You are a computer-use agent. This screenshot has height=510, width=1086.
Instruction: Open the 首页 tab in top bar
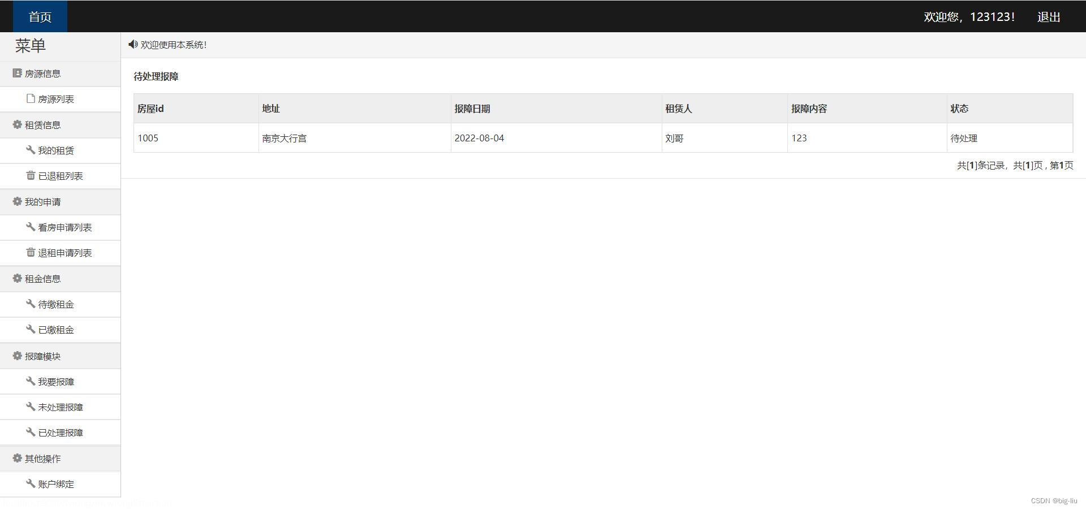pyautogui.click(x=40, y=16)
